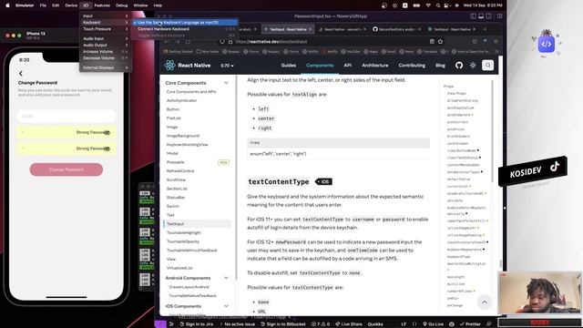Open Audio Input submenu
583x328 pixels.
click(106, 38)
